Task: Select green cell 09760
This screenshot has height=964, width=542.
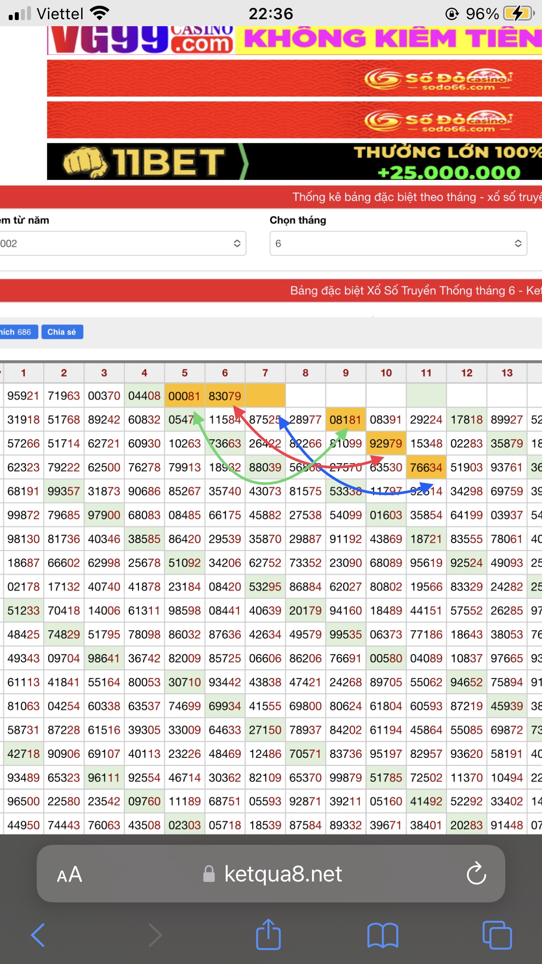Action: click(144, 802)
